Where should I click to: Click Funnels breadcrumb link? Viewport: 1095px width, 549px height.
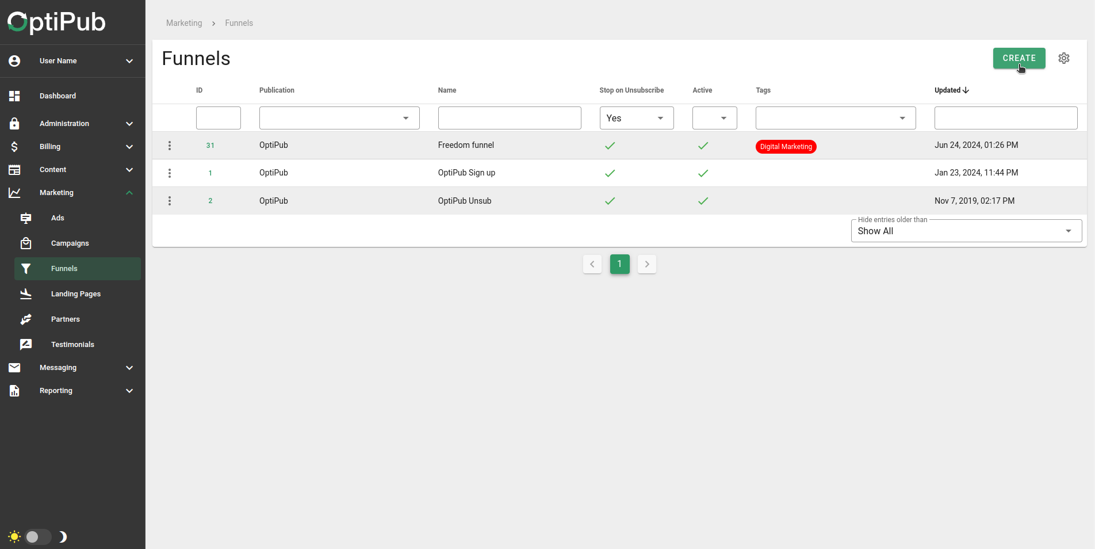239,23
